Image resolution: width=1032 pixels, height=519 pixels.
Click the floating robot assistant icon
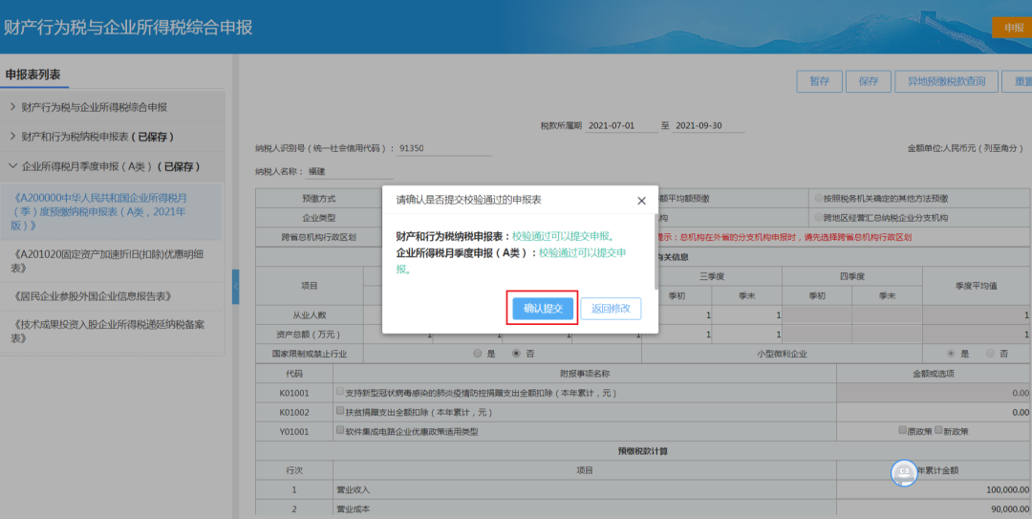904,473
